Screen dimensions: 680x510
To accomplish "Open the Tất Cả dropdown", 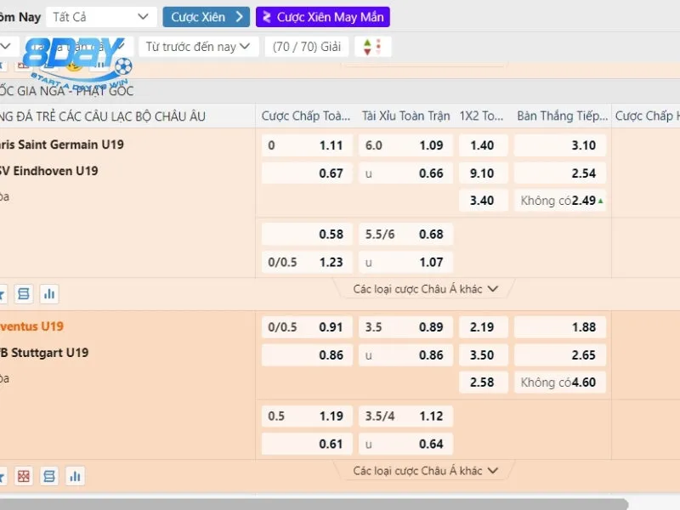I will tap(101, 17).
